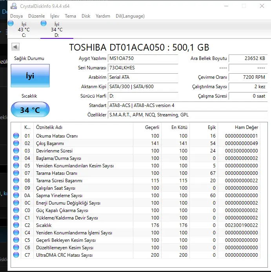Open the Dosya menu
This screenshot has height=272, width=271.
[16, 16]
